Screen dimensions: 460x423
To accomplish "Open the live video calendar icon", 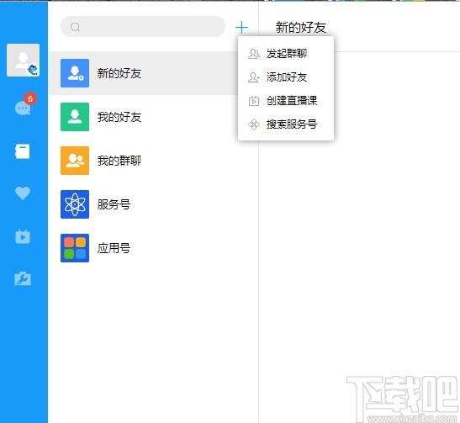I will (23, 236).
